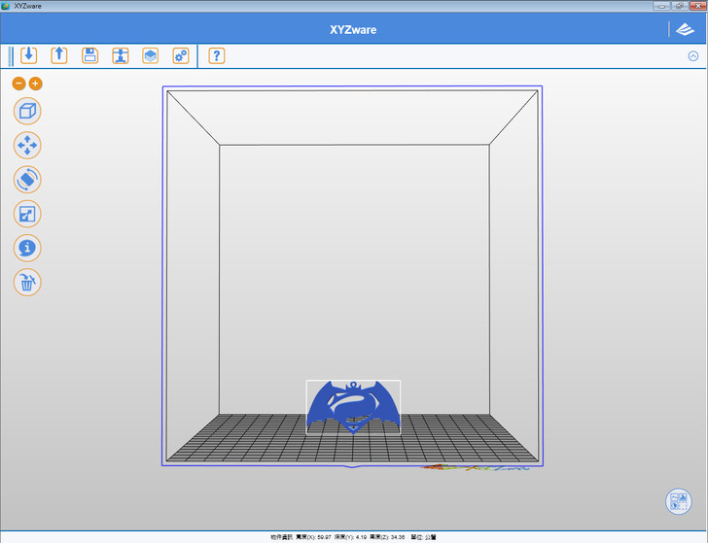Click the Export model icon
This screenshot has width=708, height=543.
pyautogui.click(x=59, y=55)
